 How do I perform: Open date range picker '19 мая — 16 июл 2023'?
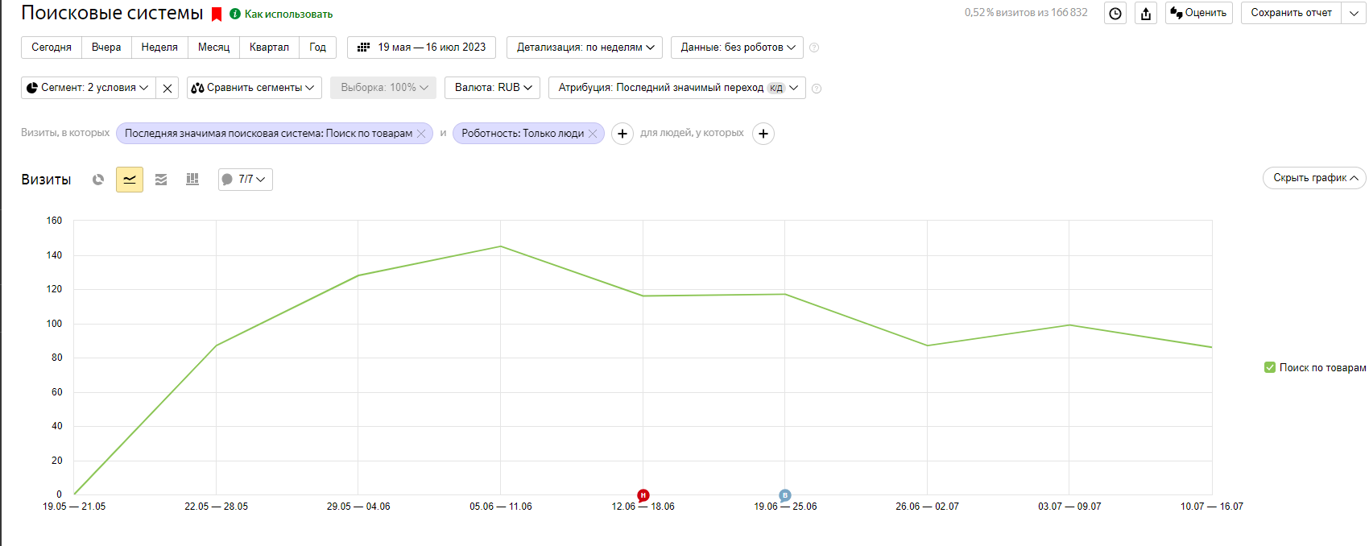[x=421, y=48]
